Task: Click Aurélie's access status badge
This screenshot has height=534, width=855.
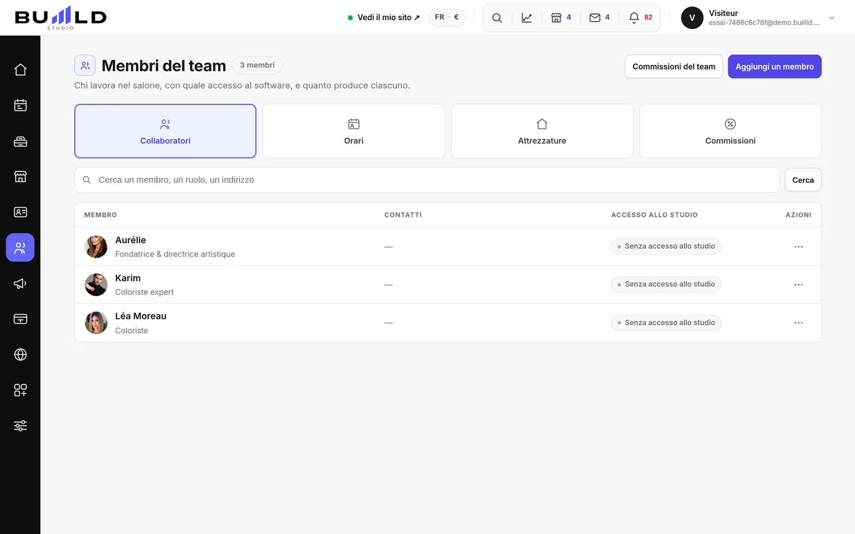Action: (x=666, y=246)
